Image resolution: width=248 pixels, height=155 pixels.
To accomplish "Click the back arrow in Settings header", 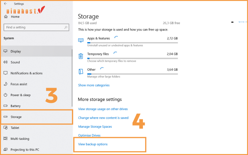I will tap(5, 4).
